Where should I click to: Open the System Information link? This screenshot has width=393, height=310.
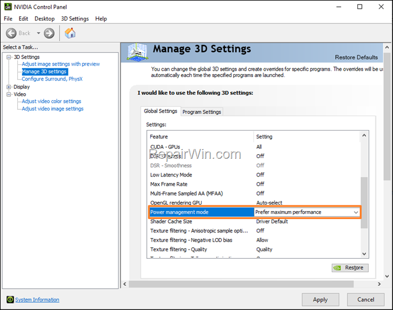pos(37,300)
